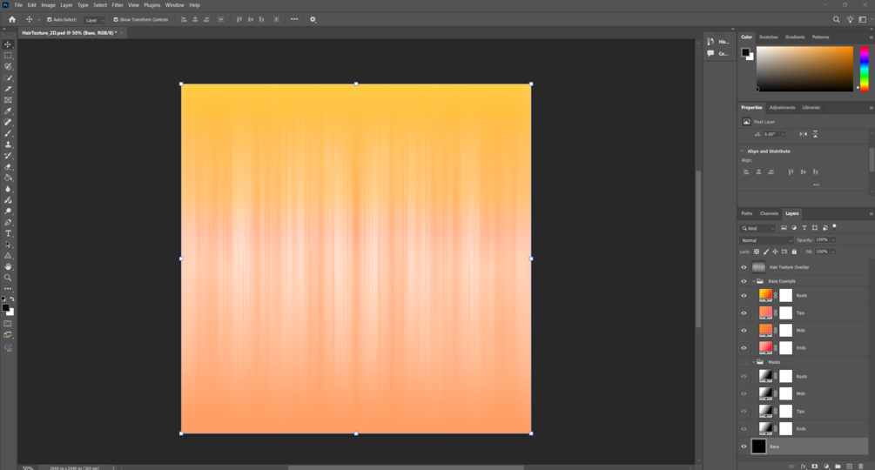
Task: Open the rotation angle dropdown
Action: [783, 134]
